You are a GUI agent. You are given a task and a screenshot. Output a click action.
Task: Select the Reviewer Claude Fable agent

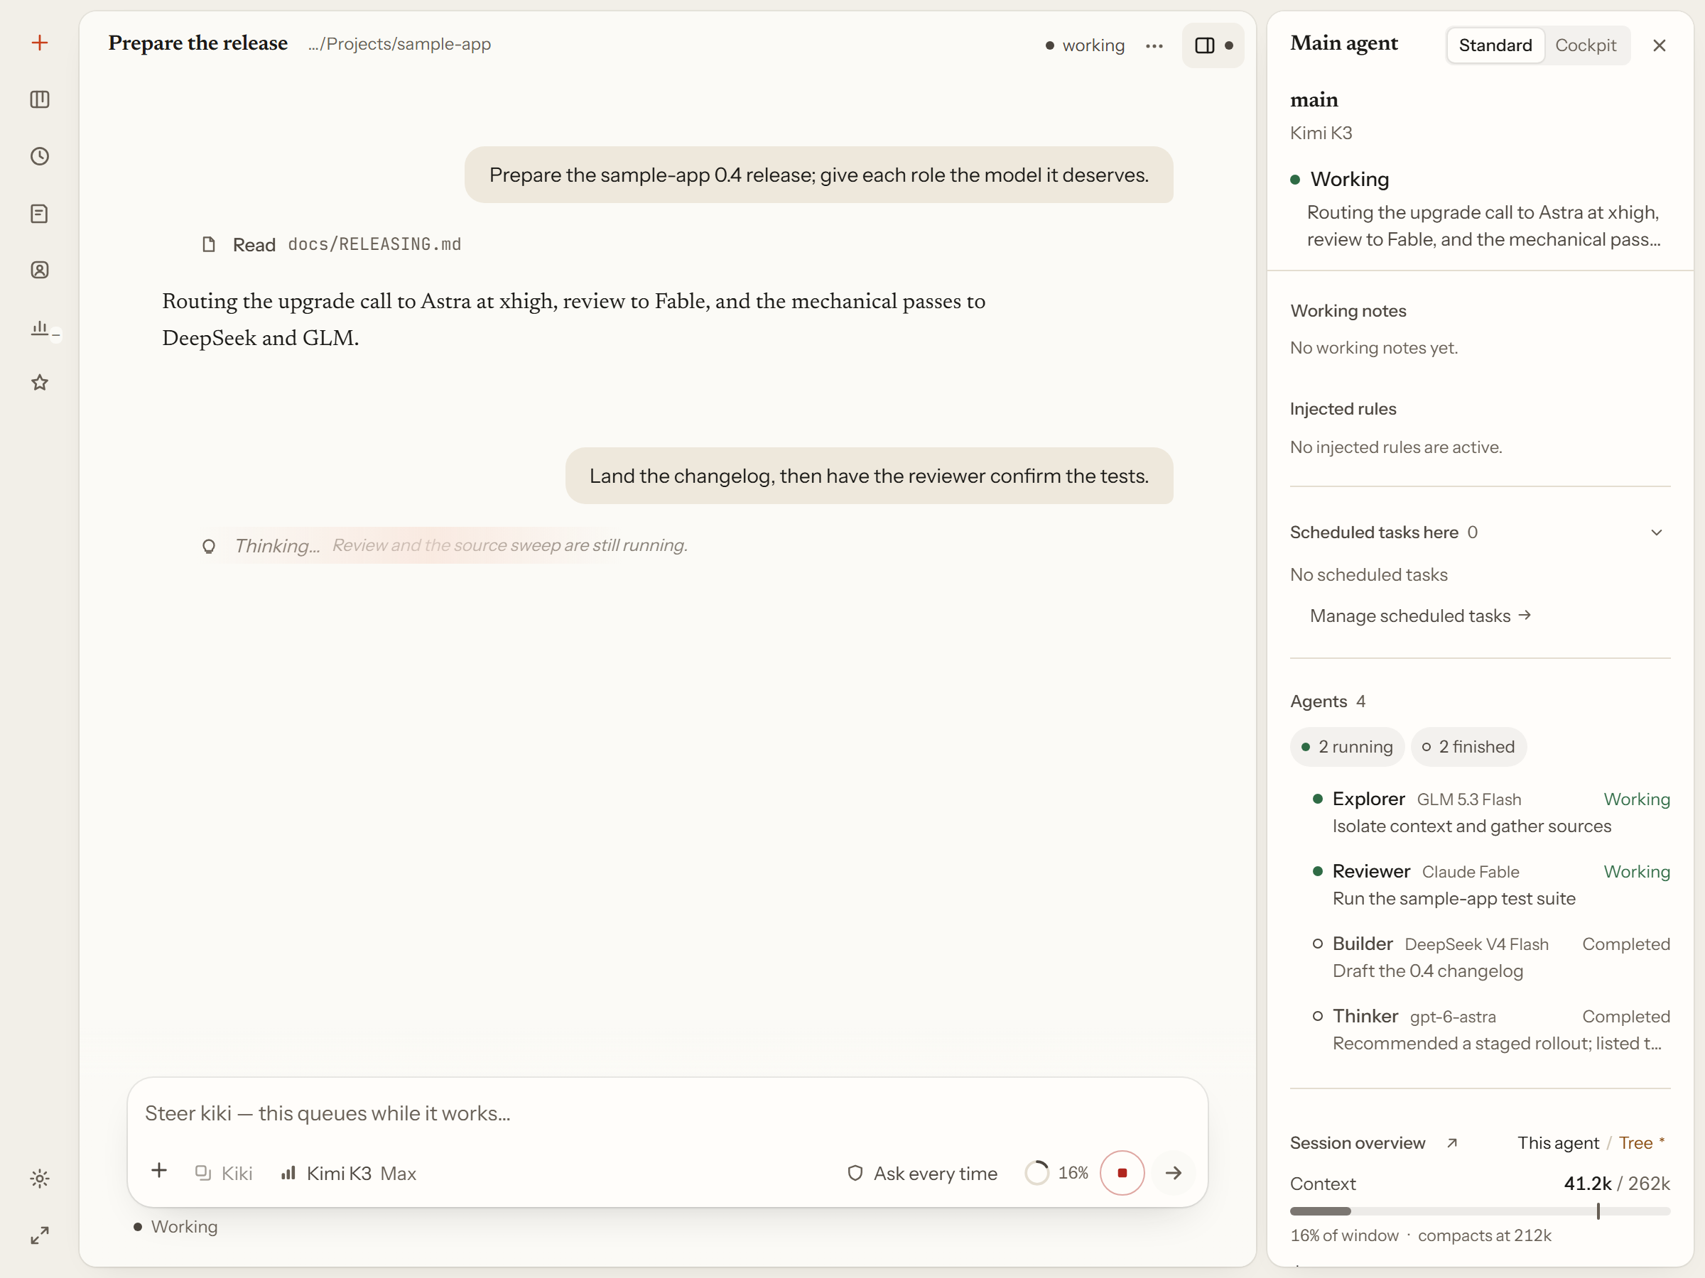pyautogui.click(x=1490, y=885)
